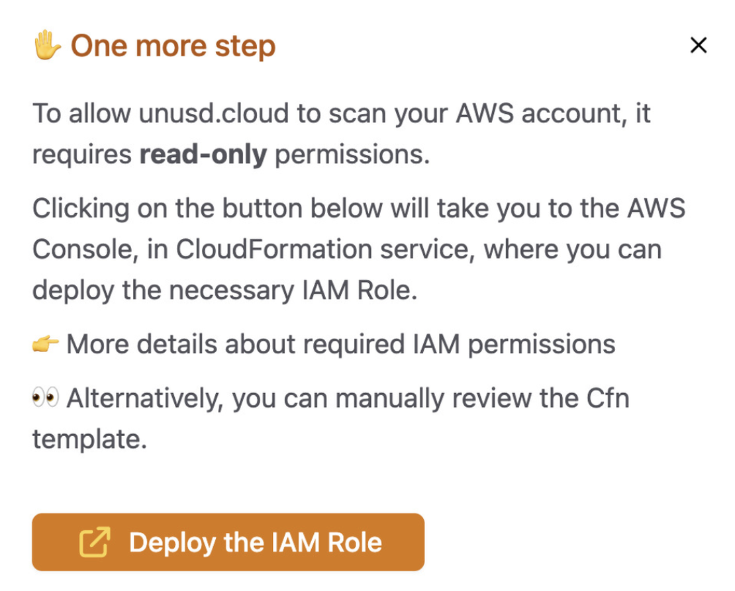Click the eyes emoji icon
This screenshot has height=591, width=735.
coord(46,398)
